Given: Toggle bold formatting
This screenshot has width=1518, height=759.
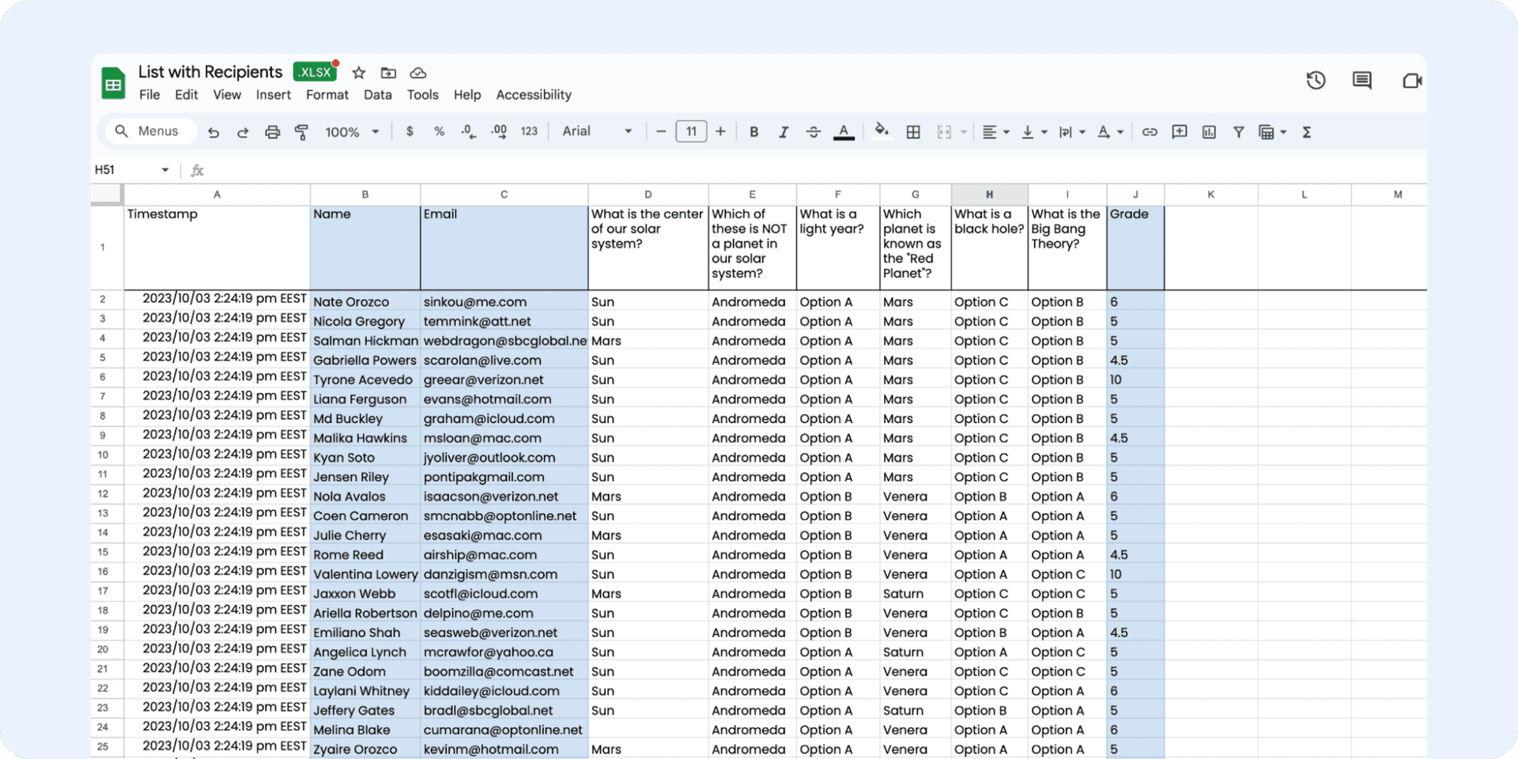Looking at the screenshot, I should 753,132.
